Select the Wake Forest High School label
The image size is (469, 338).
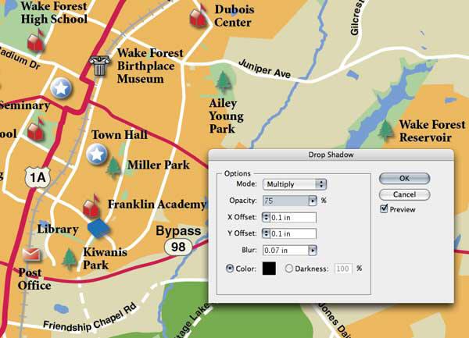click(x=54, y=12)
